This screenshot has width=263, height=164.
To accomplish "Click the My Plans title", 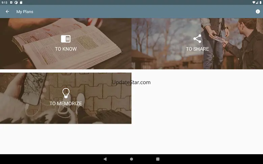I will pos(25,12).
